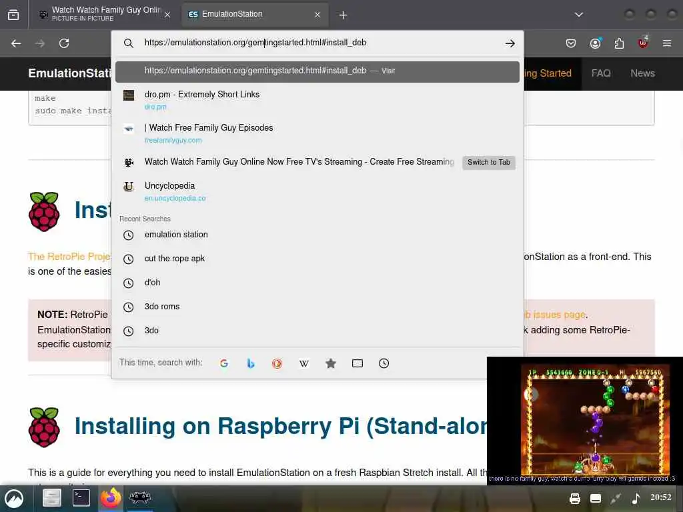Focus Firefox from the taskbar

[x=111, y=497]
